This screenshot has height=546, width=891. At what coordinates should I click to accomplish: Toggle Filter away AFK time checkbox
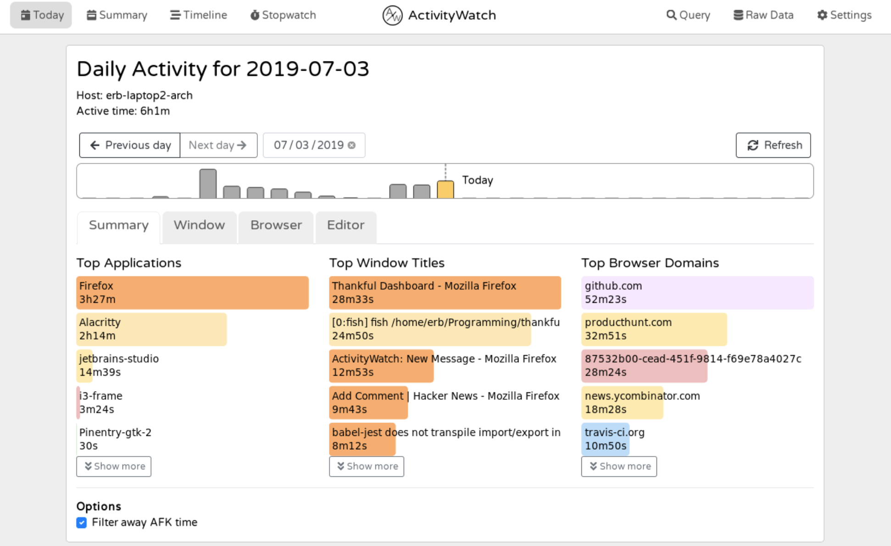click(x=82, y=523)
